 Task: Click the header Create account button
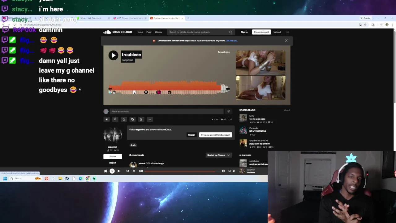pos(261,32)
